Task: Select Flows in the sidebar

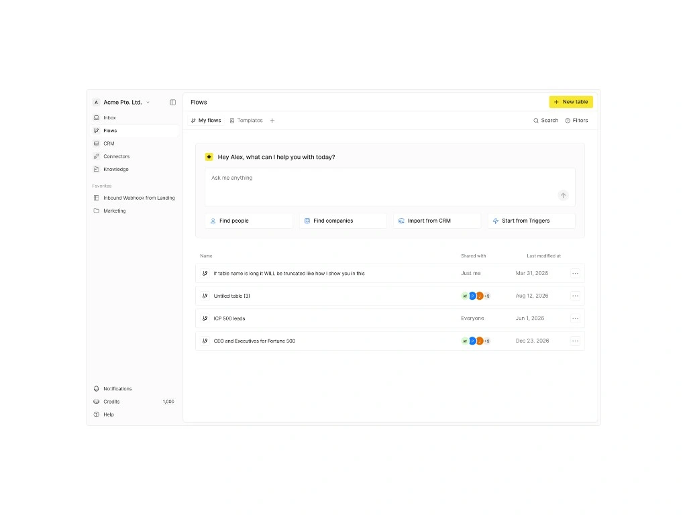Action: (x=134, y=131)
